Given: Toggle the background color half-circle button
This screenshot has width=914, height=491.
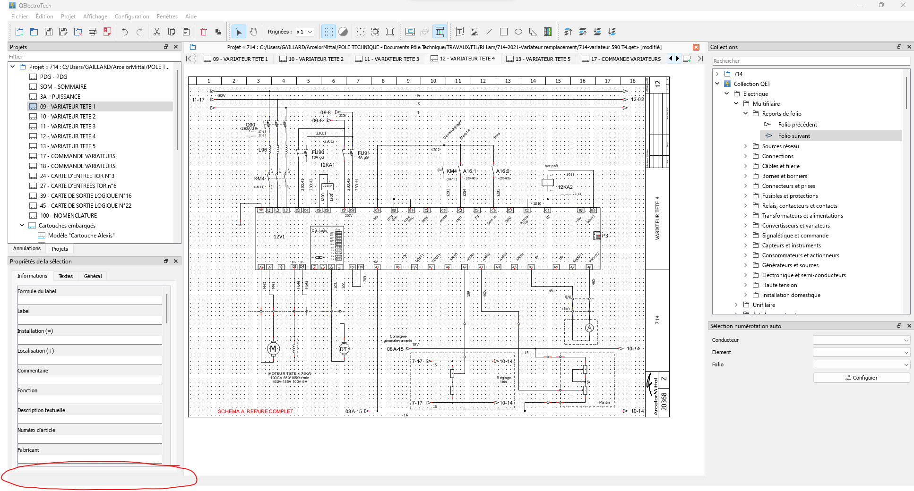Looking at the screenshot, I should (x=343, y=32).
